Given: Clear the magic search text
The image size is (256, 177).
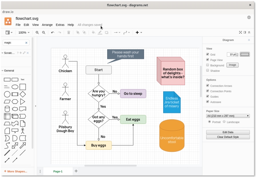Looking at the screenshot, I should click(x=26, y=43).
